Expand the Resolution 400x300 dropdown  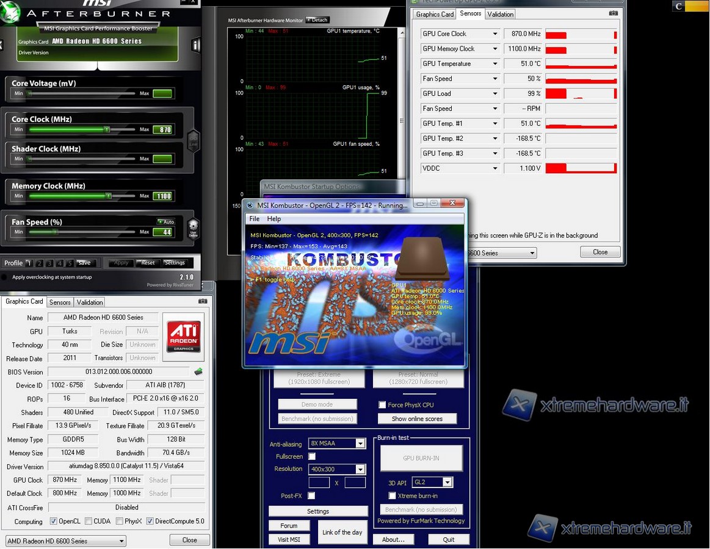(360, 469)
